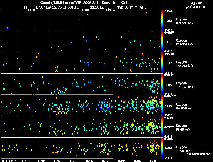Open the 15:35 panel in 68-90 keV row

tap(137, 127)
